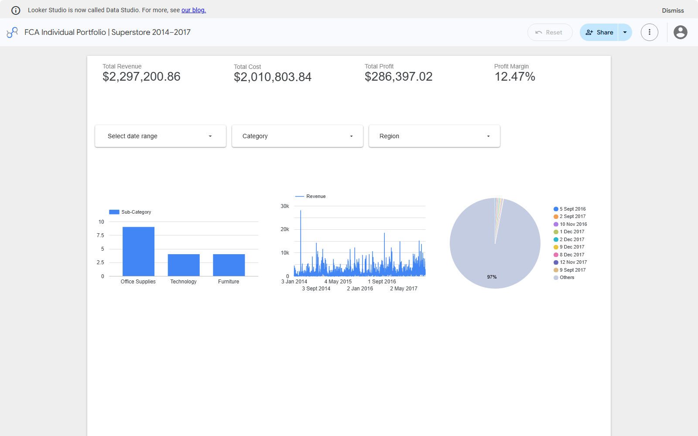Click the 12 Nov 2017 legend entry

pos(570,262)
